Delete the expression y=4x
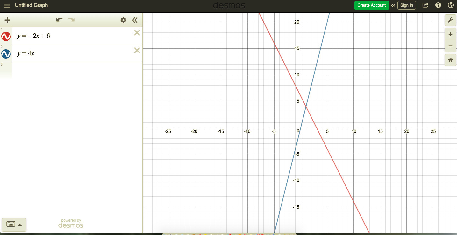 (137, 50)
